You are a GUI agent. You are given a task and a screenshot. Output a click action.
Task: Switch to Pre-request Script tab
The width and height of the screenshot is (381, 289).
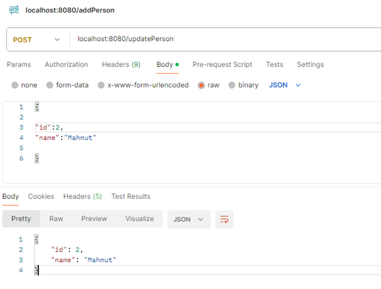222,64
